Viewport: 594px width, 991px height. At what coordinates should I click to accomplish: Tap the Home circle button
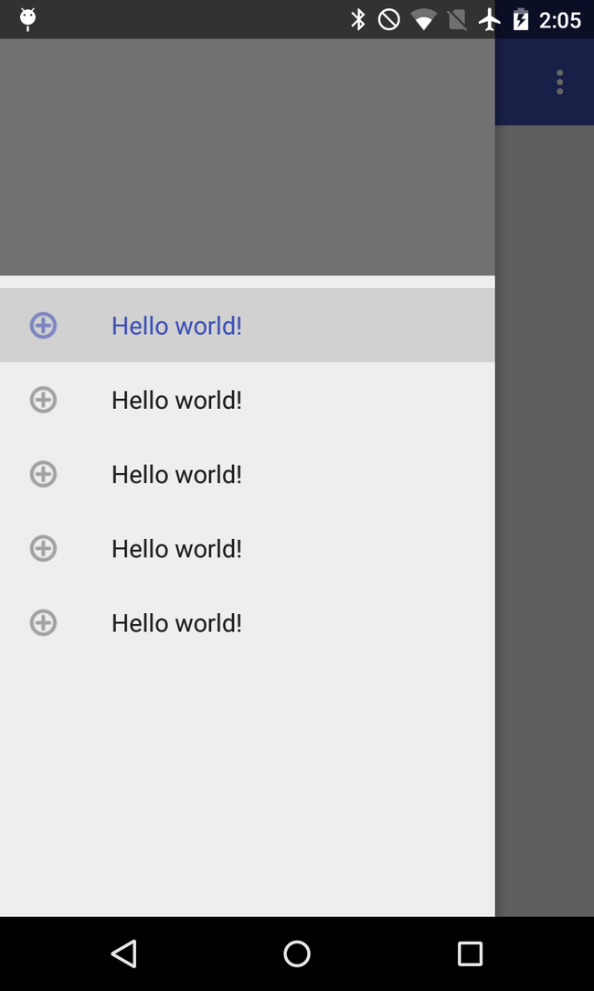click(x=296, y=953)
